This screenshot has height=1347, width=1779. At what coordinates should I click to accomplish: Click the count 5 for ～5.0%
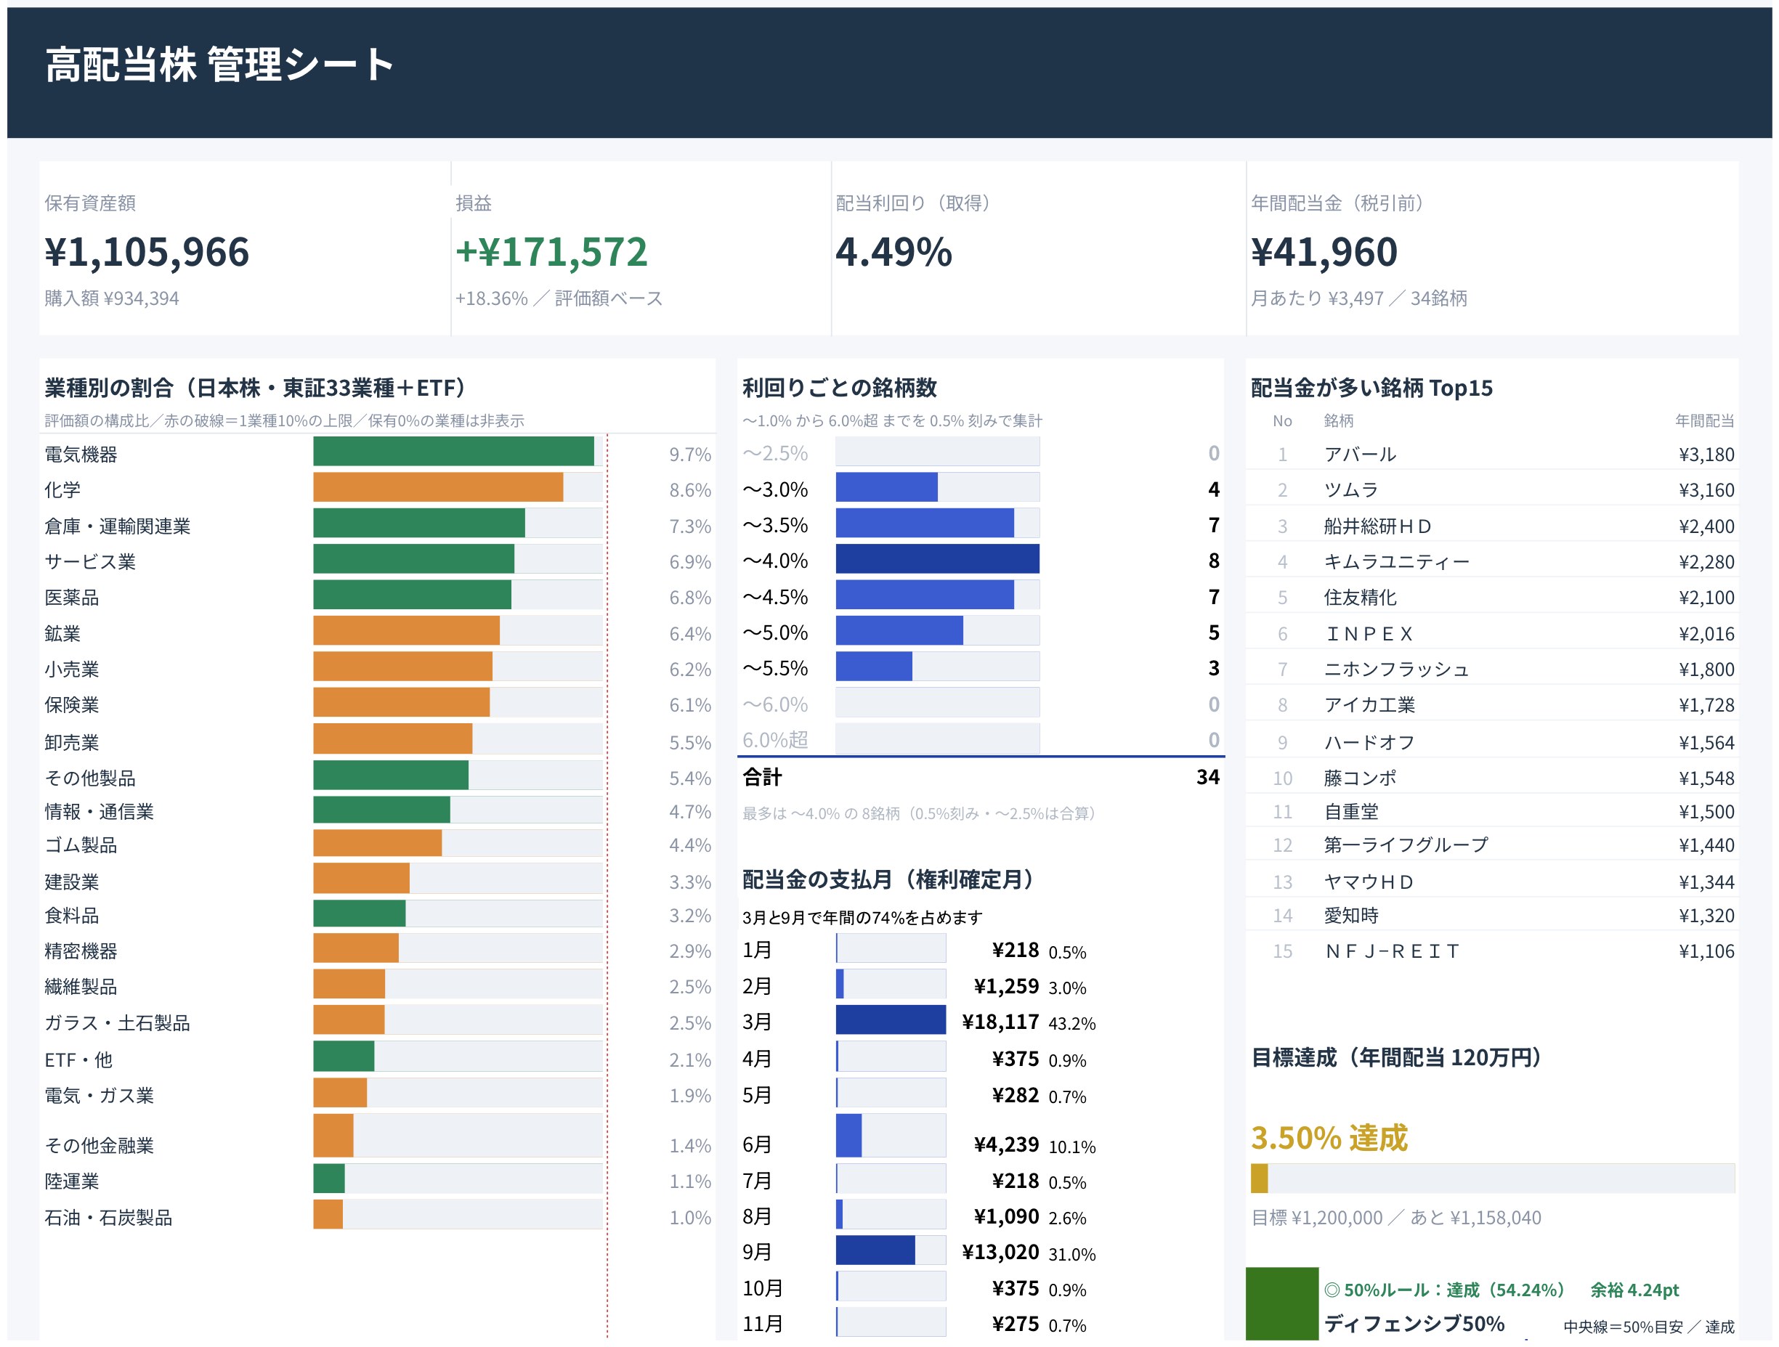(x=1214, y=632)
